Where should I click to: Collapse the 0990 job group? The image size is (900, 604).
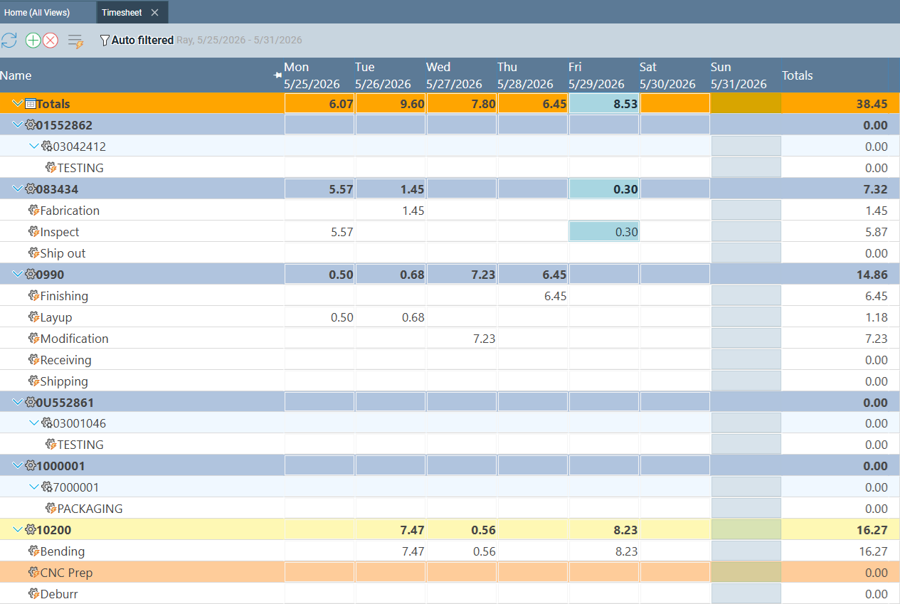(x=18, y=275)
